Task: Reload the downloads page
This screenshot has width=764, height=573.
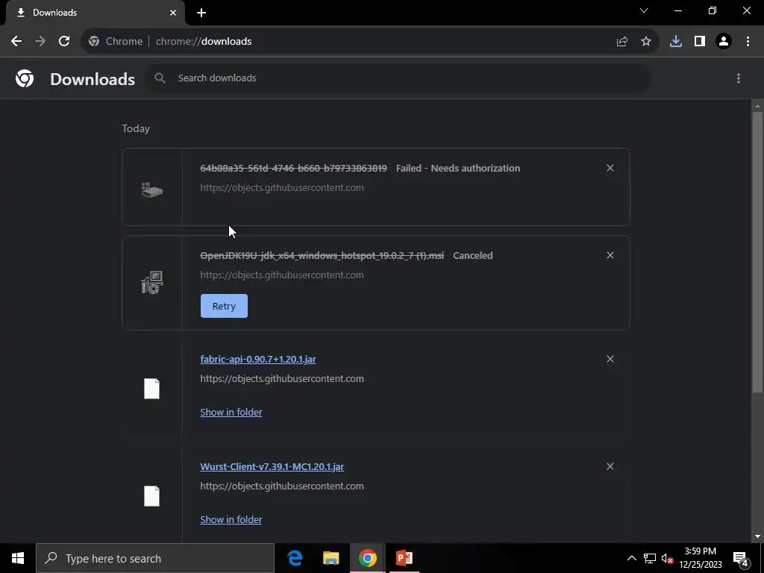Action: pos(64,42)
